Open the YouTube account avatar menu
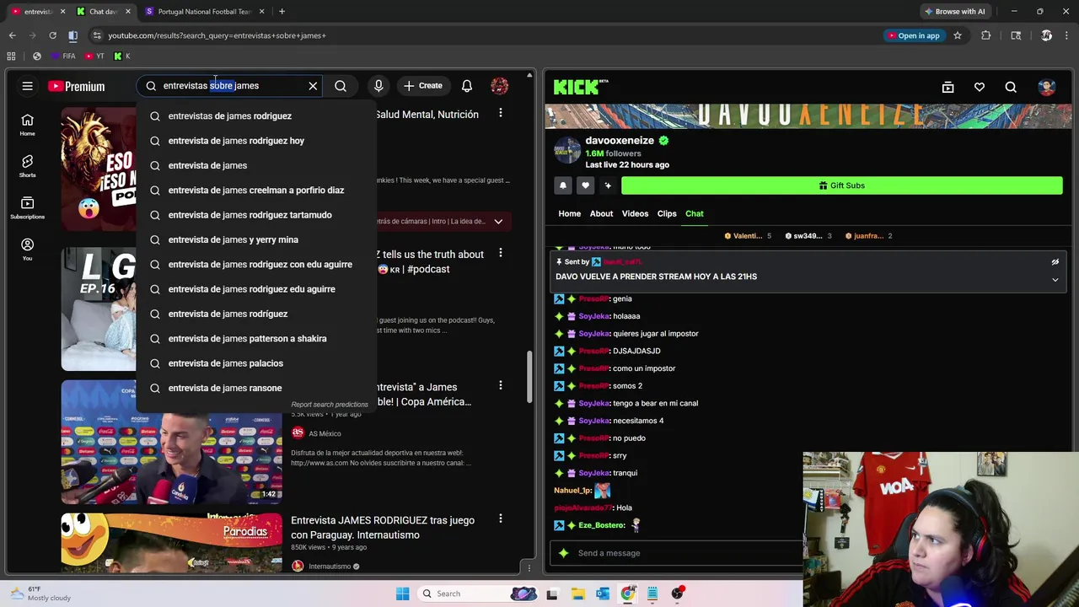 pos(500,86)
